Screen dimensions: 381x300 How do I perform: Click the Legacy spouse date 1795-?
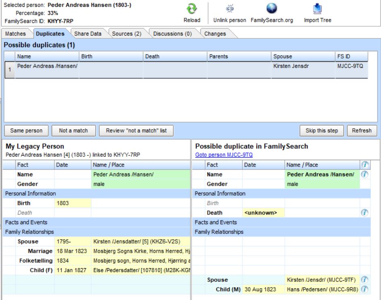click(x=73, y=242)
